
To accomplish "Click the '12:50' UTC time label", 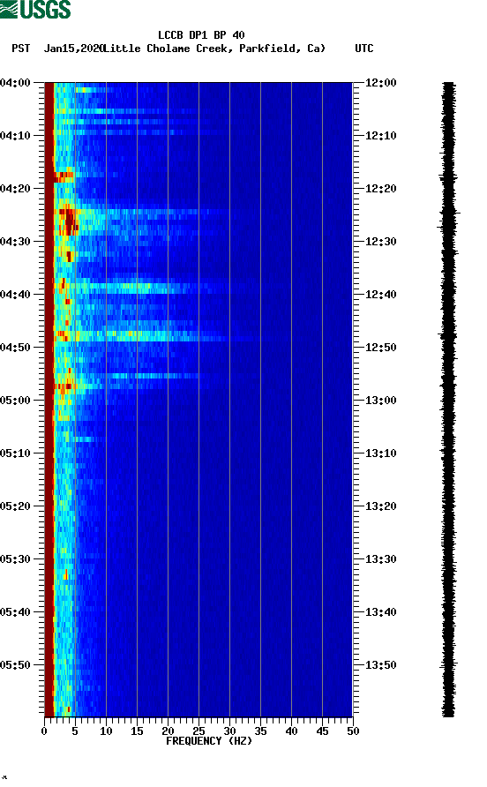I will [x=381, y=348].
